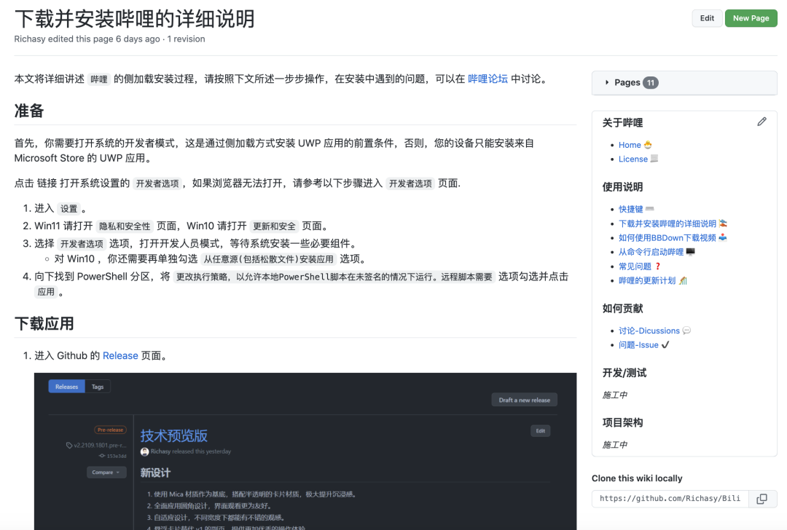The height and width of the screenshot is (530, 787).
Task: Open the 常见问题 page
Action: [635, 266]
